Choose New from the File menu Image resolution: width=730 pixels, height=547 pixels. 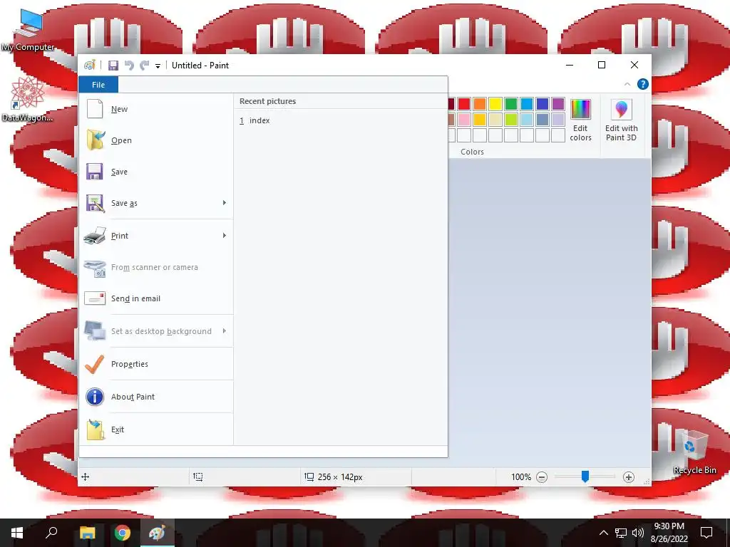pyautogui.click(x=156, y=109)
